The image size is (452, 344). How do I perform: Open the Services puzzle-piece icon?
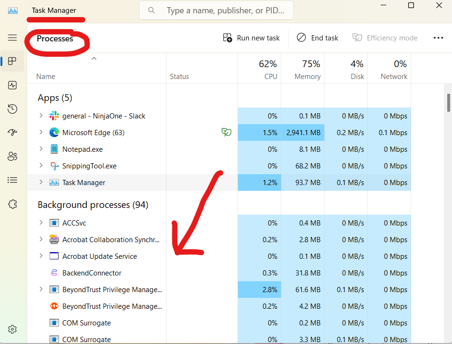tap(12, 204)
